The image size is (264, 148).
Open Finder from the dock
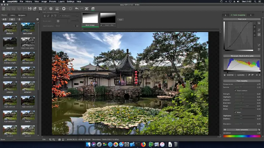tap(88, 144)
